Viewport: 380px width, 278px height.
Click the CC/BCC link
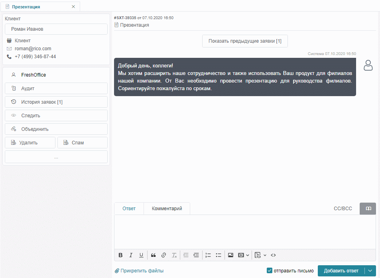343,209
